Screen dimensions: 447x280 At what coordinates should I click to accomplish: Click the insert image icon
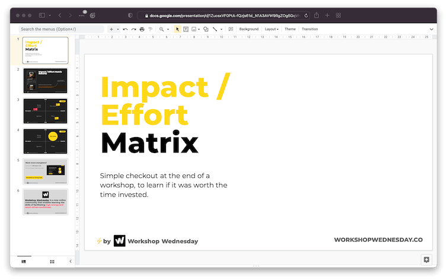pos(194,29)
